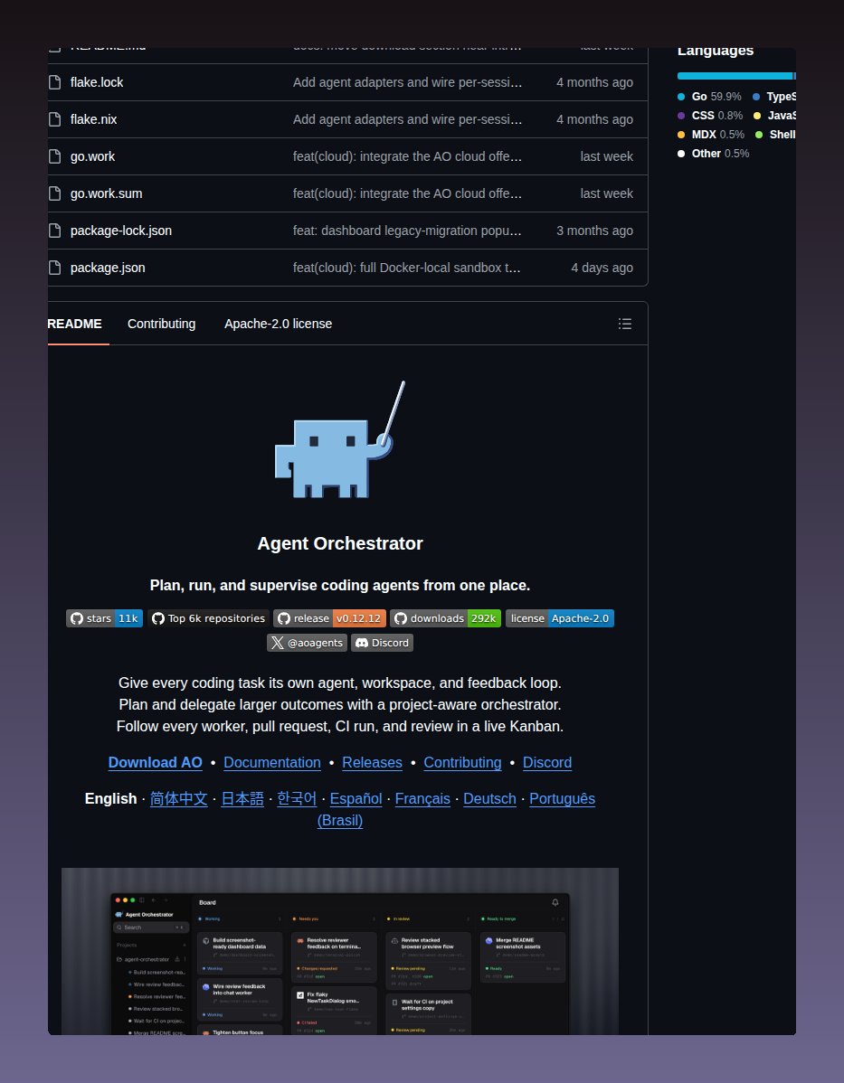The width and height of the screenshot is (844, 1083).
Task: Open the commit message for flake.lock
Action: pyautogui.click(x=407, y=82)
